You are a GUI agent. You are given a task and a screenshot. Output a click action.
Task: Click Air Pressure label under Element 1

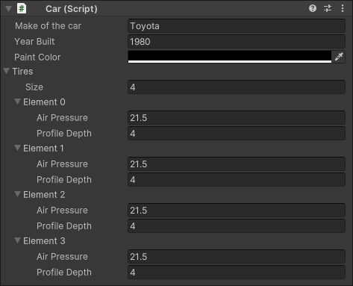[x=62, y=164]
